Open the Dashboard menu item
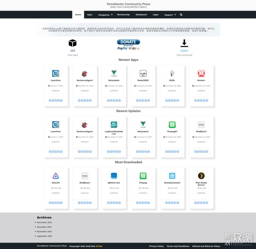 (141, 15)
